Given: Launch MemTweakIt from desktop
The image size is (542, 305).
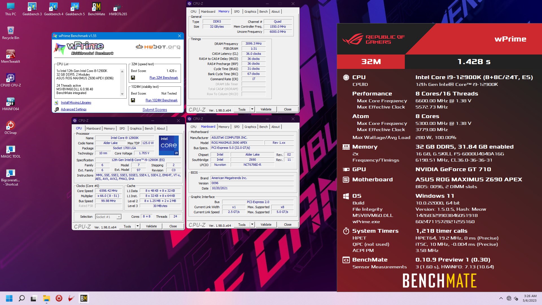Looking at the screenshot, I should [10, 56].
